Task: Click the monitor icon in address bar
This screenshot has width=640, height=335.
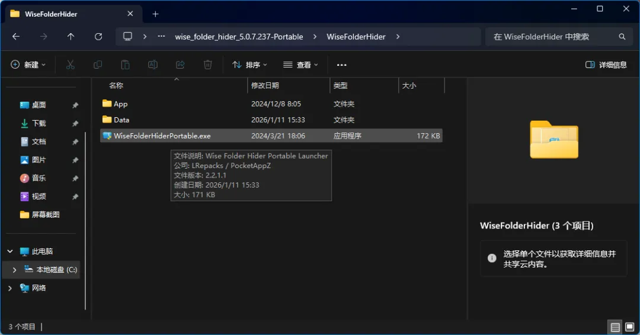Action: click(x=128, y=36)
